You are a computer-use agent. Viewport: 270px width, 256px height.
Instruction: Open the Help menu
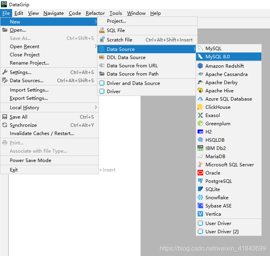coord(155,13)
